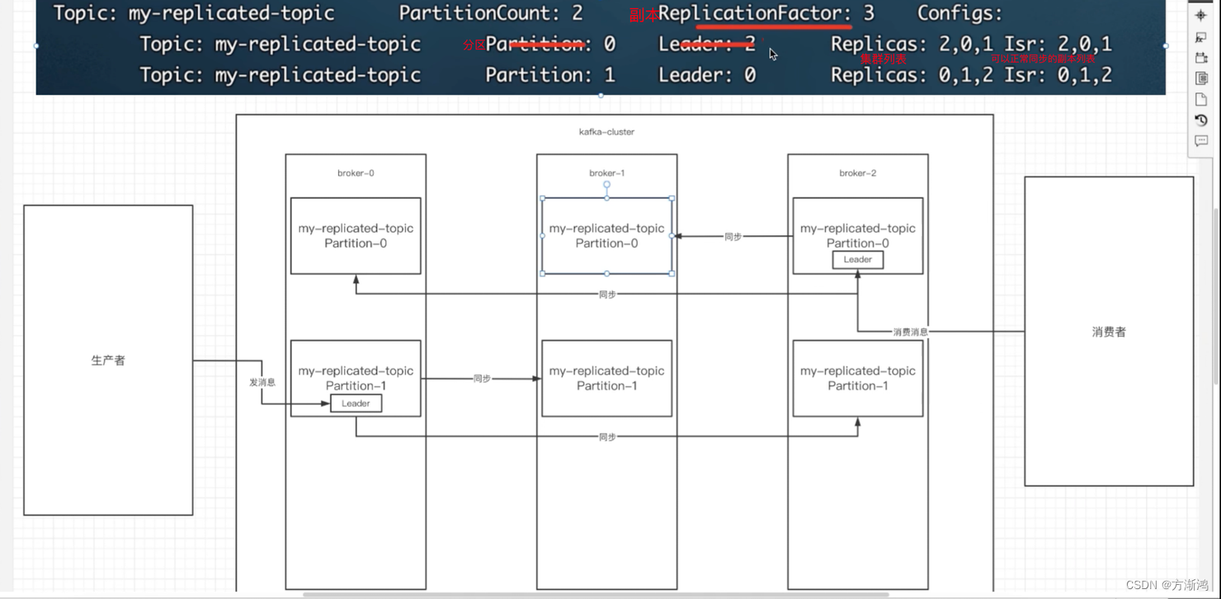Click the Replicas: 0,1,2 Isr: 0,1,2 text
The height and width of the screenshot is (599, 1221).
click(971, 75)
